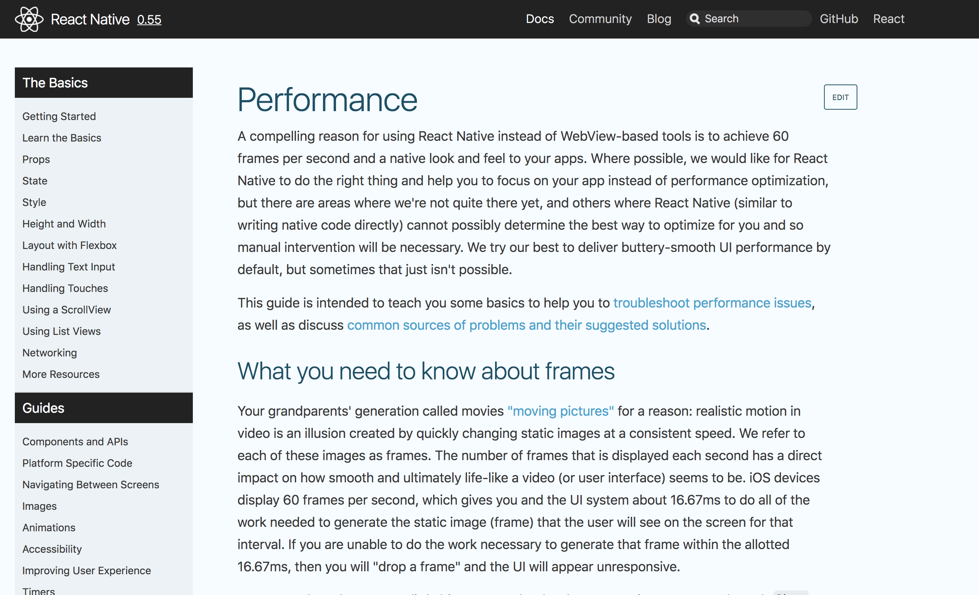Viewport: 979px width, 595px height.
Task: Open the Animations guide
Action: point(49,528)
